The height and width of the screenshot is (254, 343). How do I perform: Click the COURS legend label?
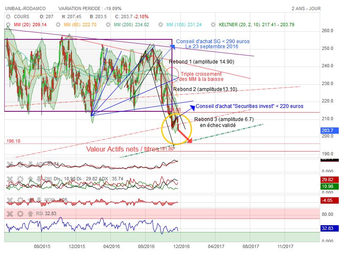22,17
